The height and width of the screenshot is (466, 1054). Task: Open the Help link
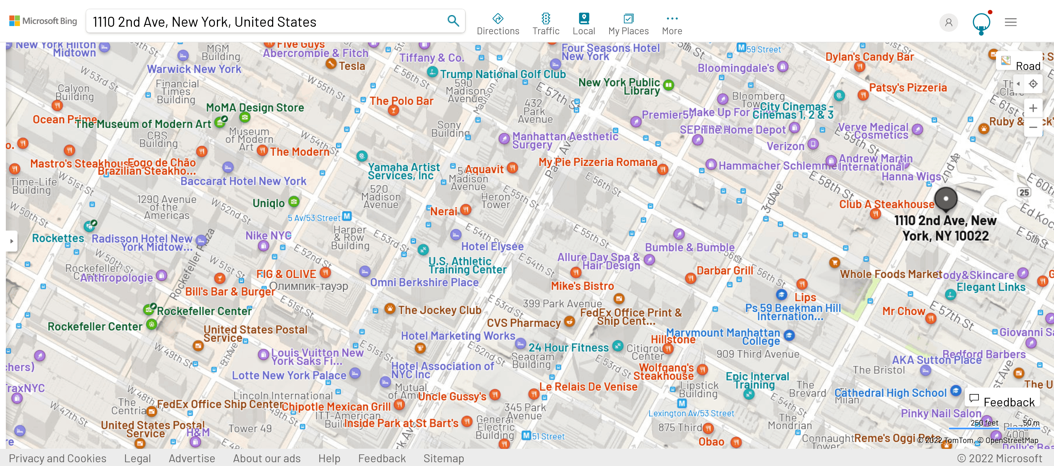pyautogui.click(x=329, y=458)
